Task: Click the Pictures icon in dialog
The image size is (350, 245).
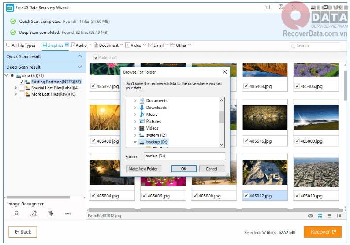Action: [142, 121]
